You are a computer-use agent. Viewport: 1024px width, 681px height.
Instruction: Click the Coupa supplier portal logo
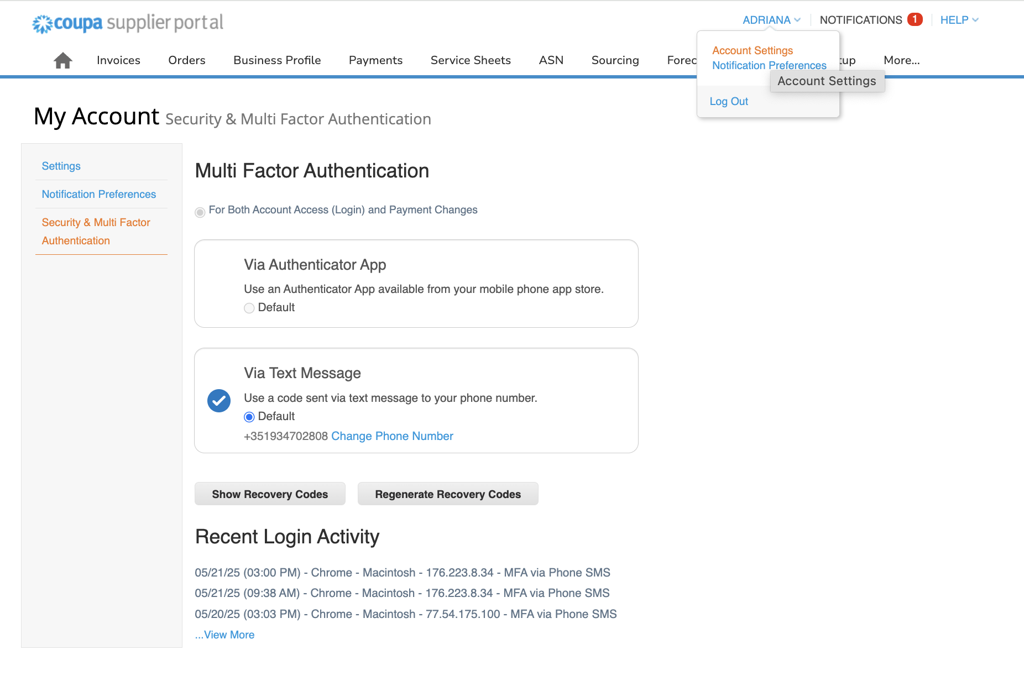click(x=127, y=23)
